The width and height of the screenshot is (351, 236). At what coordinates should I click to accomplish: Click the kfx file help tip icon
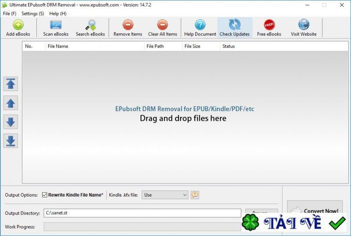click(195, 195)
